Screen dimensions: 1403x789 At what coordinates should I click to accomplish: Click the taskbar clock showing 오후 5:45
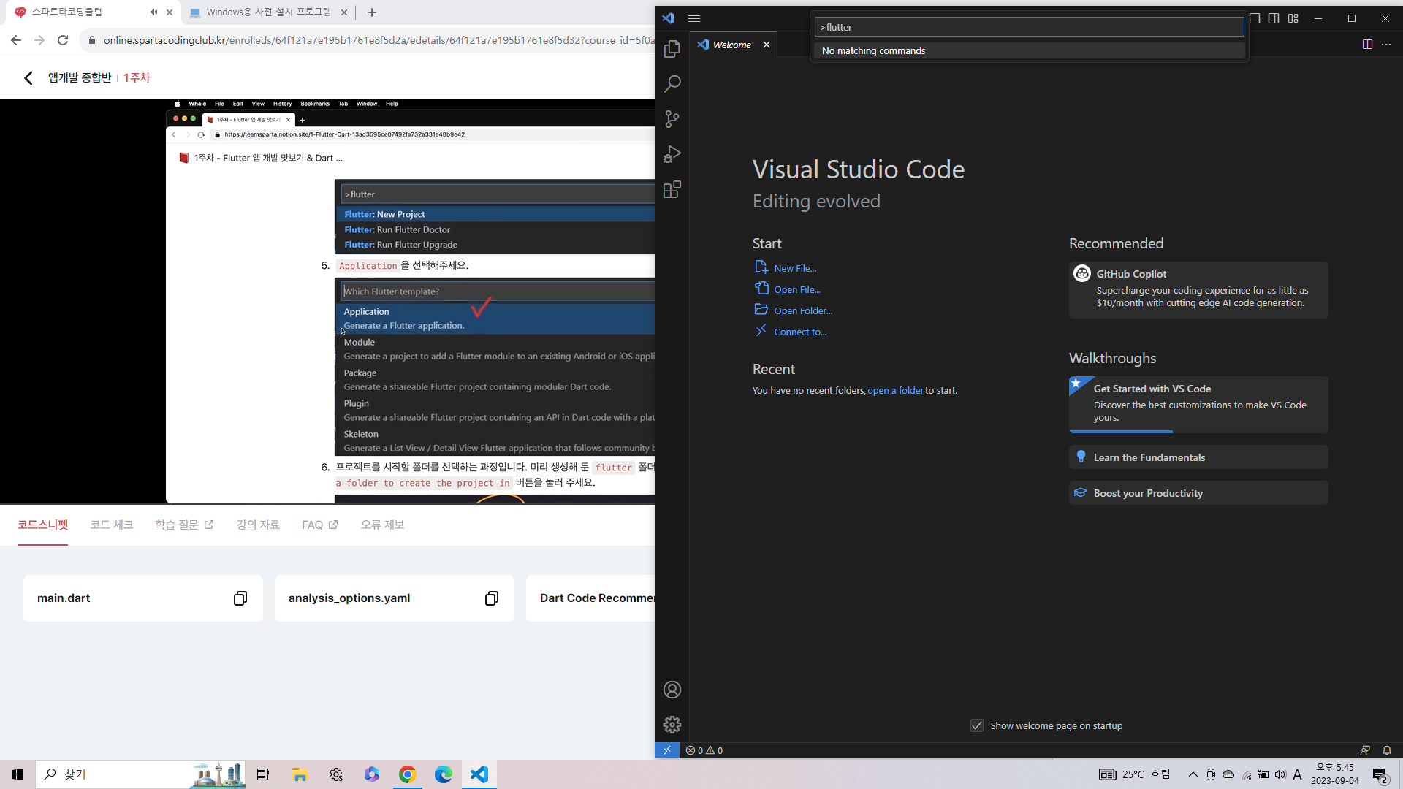(1335, 774)
